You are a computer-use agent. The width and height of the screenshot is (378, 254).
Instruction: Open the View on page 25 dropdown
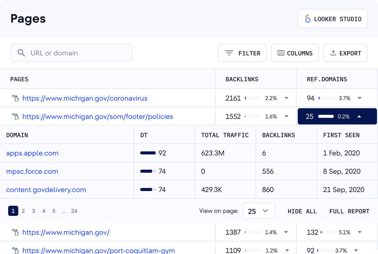(259, 211)
